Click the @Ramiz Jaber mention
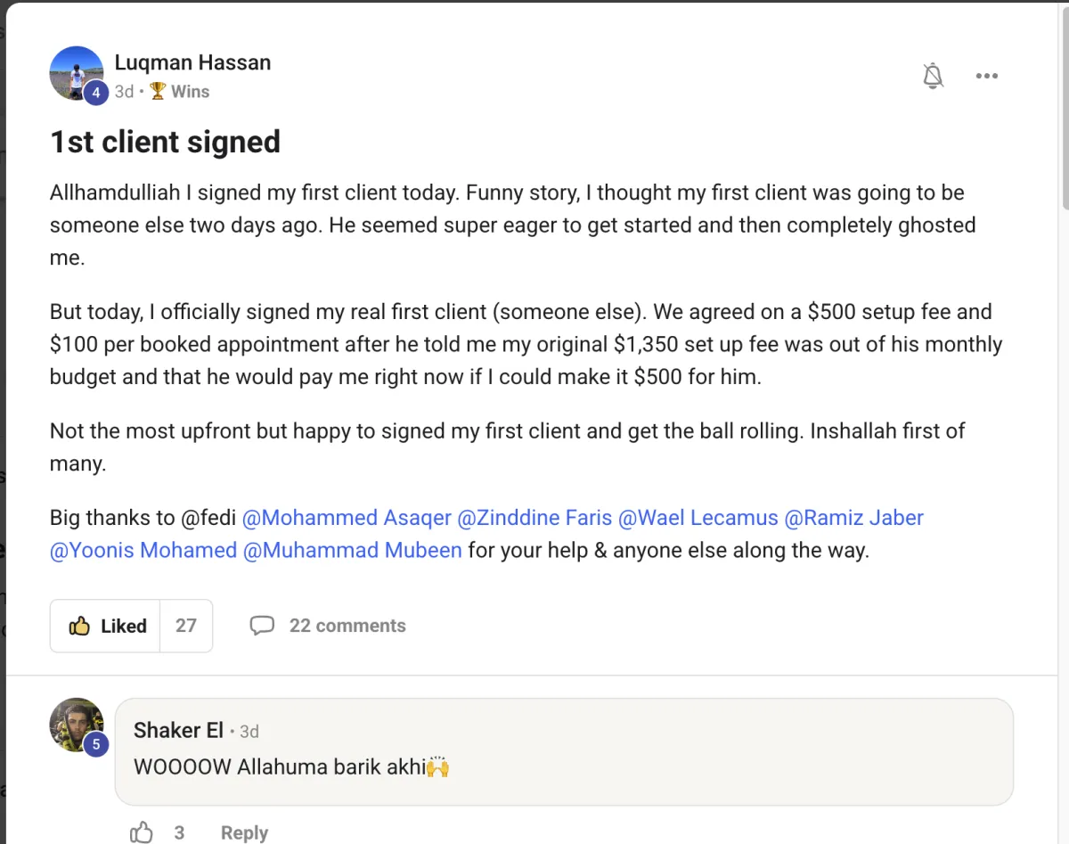Image resolution: width=1069 pixels, height=844 pixels. pyautogui.click(x=853, y=518)
